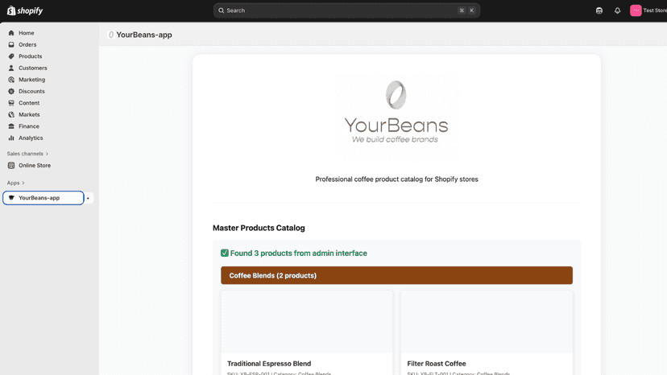667x375 pixels.
Task: Click the Finance bank icon
Action: pos(11,126)
